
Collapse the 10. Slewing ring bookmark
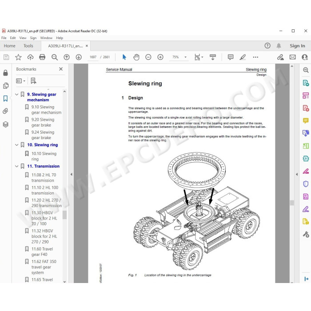point(17,145)
